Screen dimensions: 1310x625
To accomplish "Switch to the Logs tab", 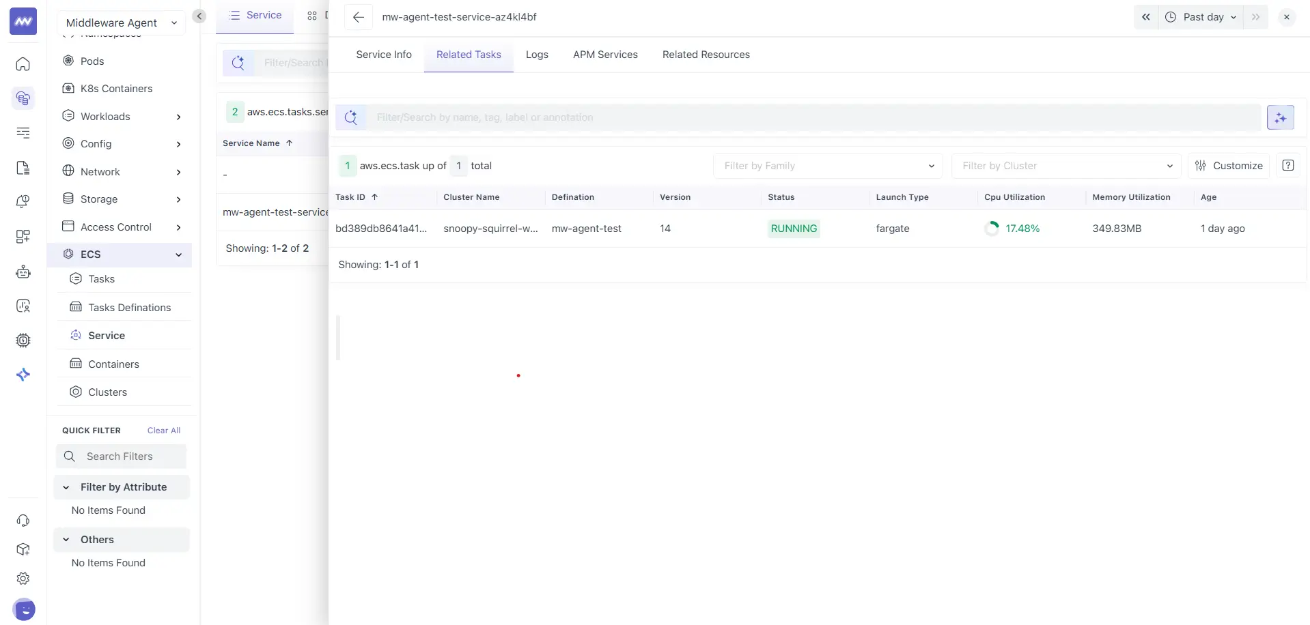I will (x=537, y=55).
